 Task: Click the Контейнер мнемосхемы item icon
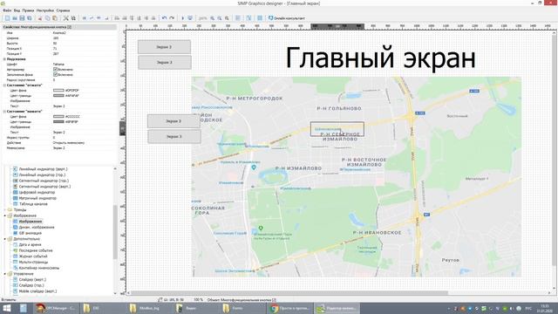click(16, 268)
